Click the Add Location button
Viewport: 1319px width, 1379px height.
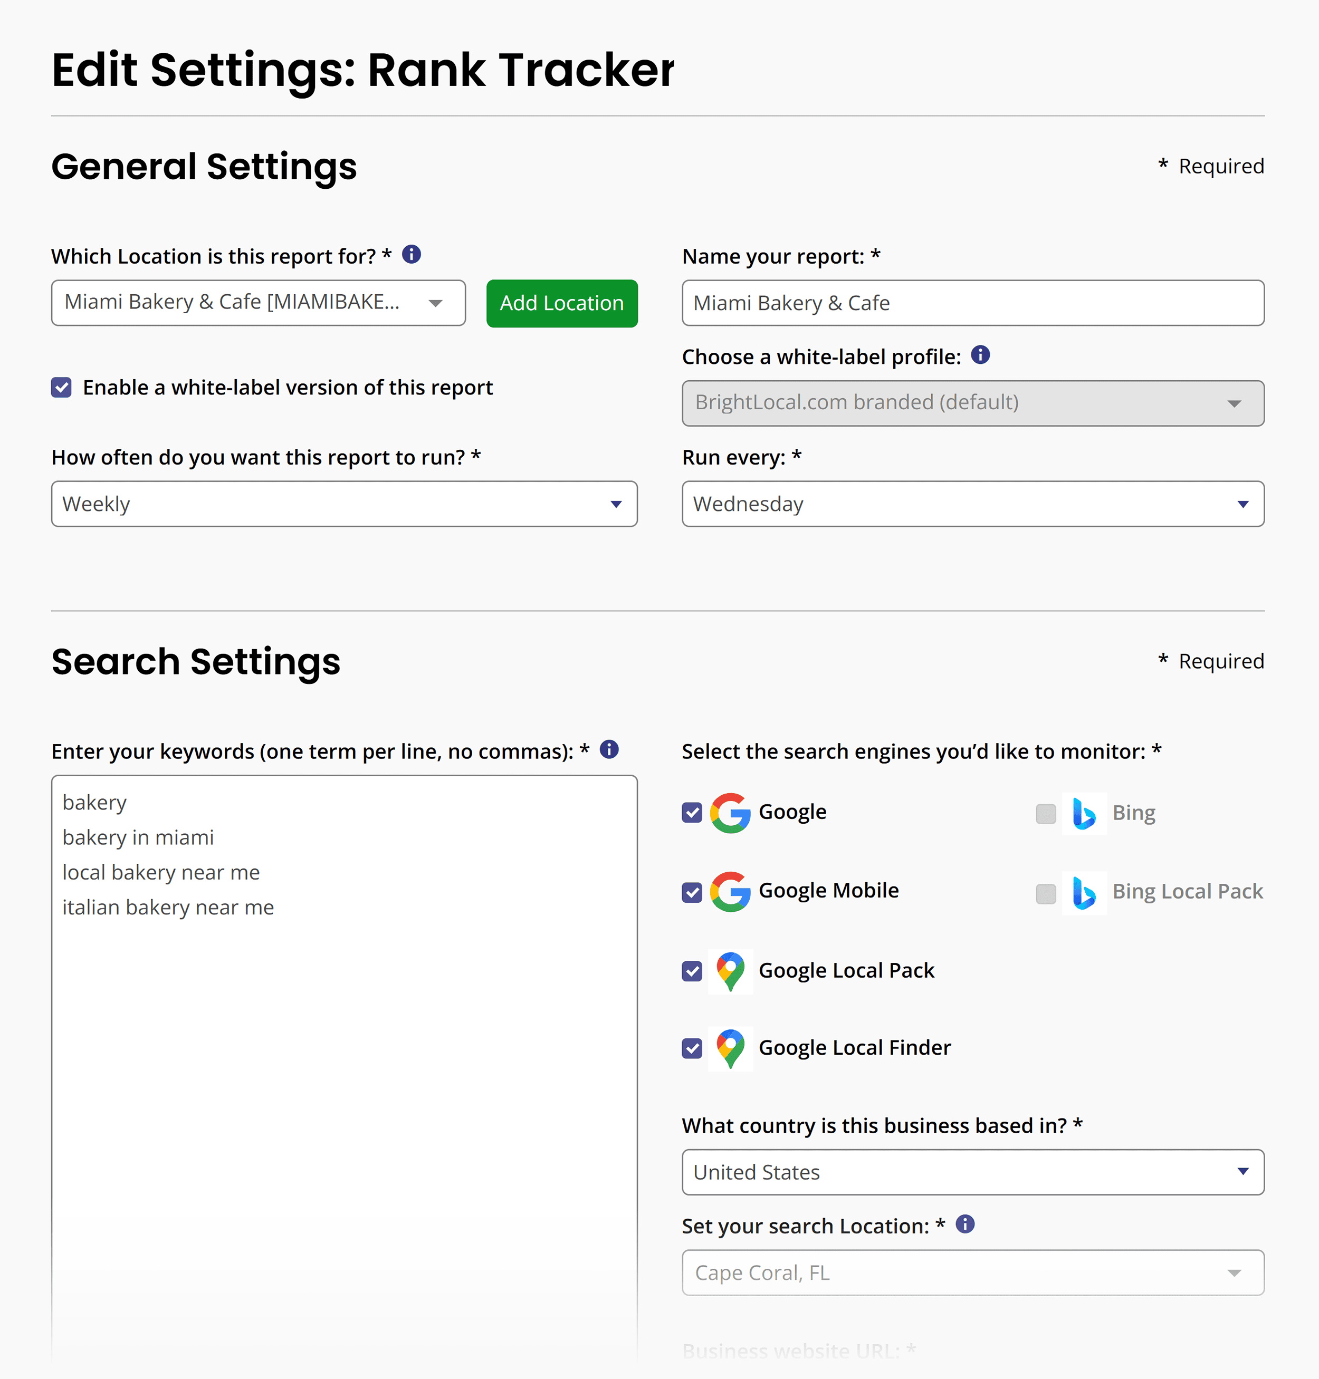(x=561, y=303)
